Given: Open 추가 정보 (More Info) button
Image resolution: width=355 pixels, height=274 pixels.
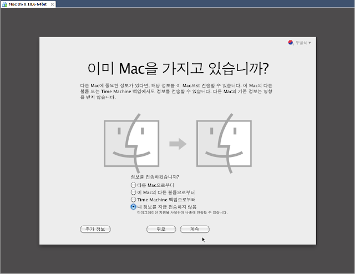Looking at the screenshot, I should [95, 229].
